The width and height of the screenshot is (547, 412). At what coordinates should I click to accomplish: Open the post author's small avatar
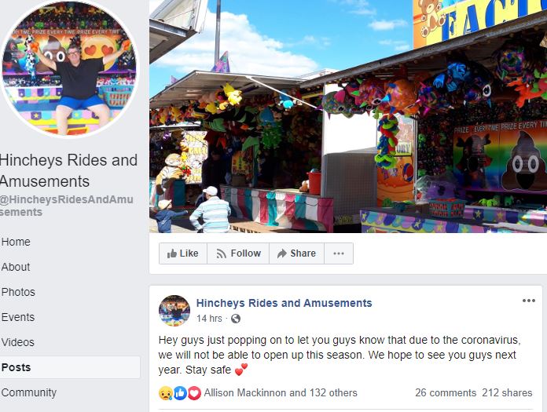[x=174, y=311]
